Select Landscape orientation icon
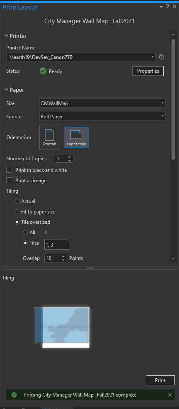The width and height of the screenshot is (179, 409). [77, 137]
